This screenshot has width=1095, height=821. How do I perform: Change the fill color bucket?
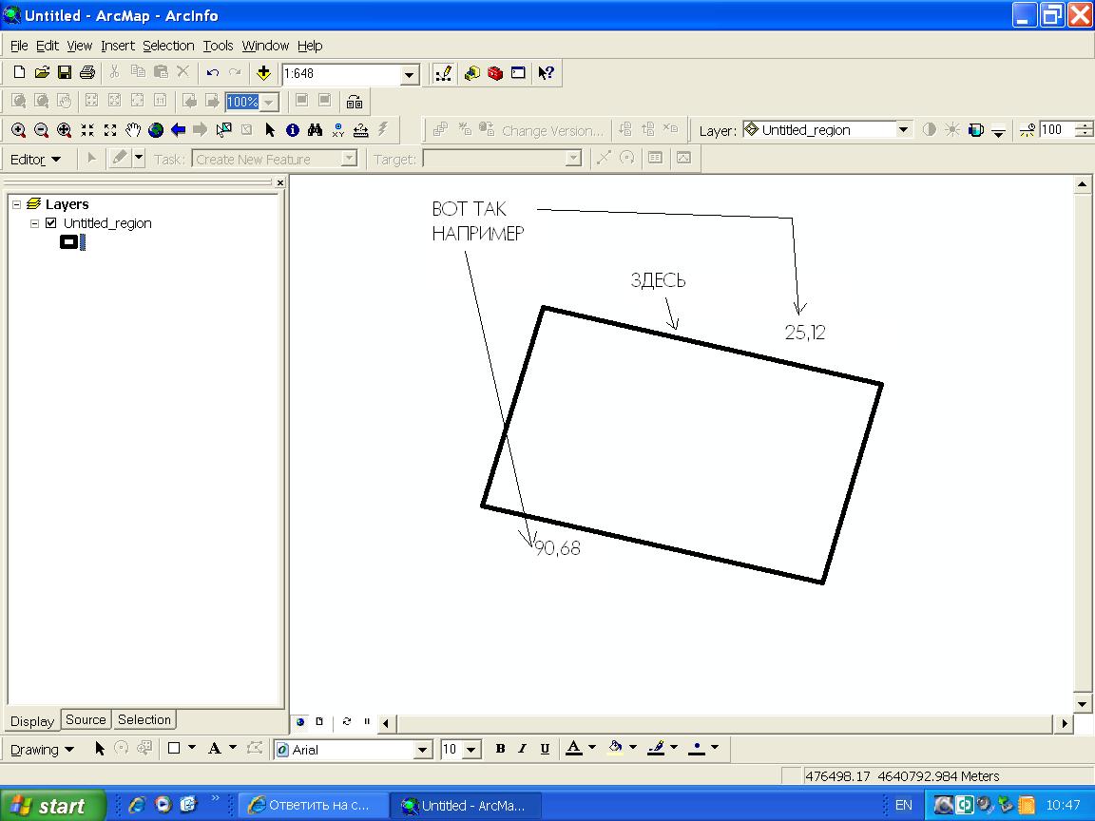click(615, 749)
